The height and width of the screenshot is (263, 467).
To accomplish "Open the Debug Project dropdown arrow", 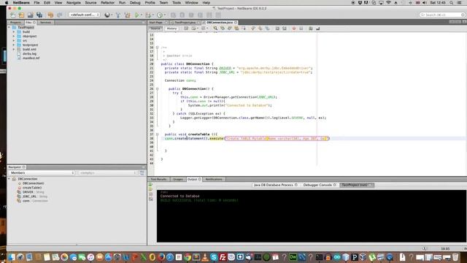I will pyautogui.click(x=153, y=15).
